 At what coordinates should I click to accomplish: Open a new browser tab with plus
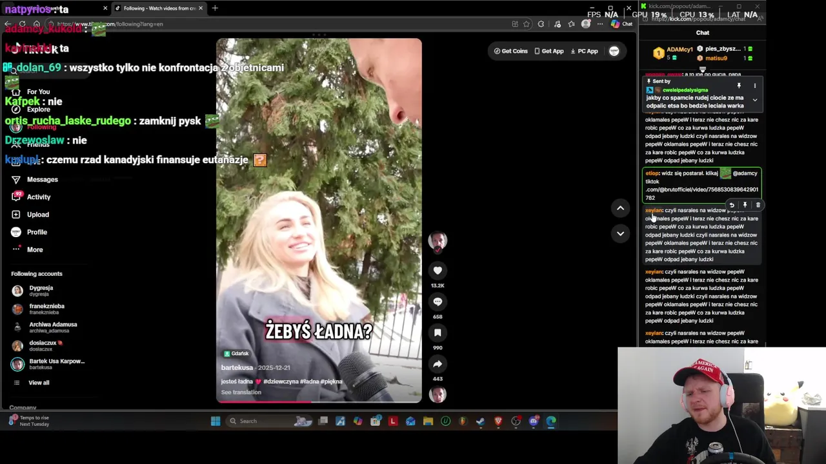pos(215,8)
